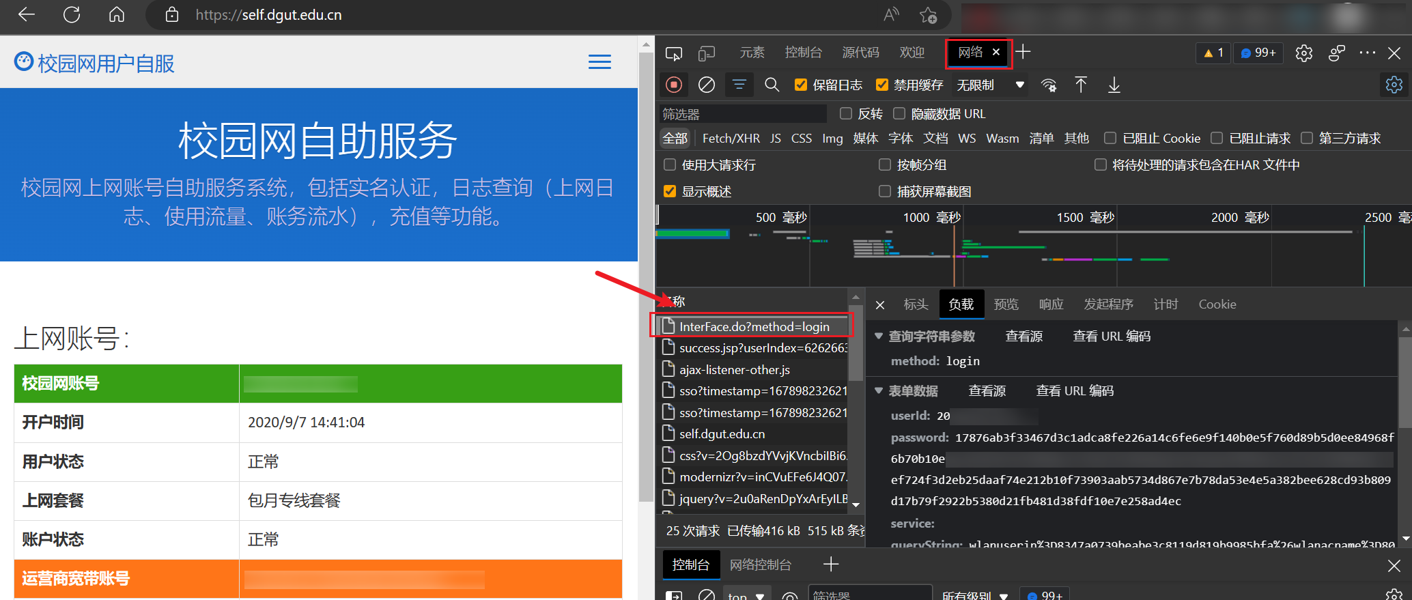
Task: Collapse the 查询字符串参数 section
Action: pos(879,336)
